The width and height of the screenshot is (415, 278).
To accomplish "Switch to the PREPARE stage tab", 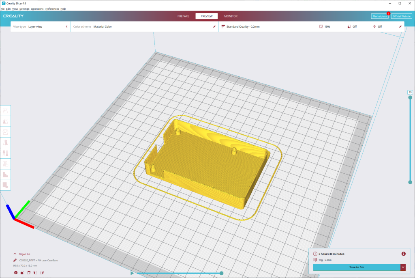I will coord(183,16).
